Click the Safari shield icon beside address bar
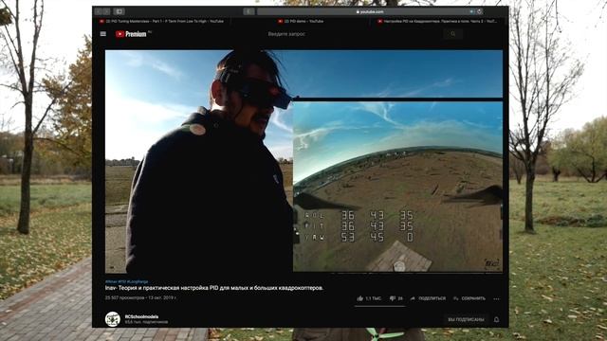This screenshot has height=341, width=607. [248, 11]
